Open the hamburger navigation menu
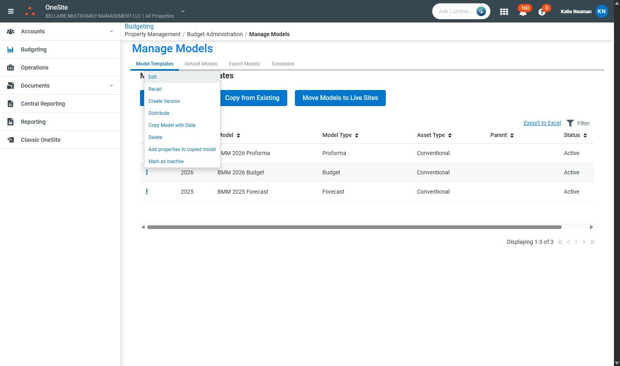620x366 pixels. point(11,11)
